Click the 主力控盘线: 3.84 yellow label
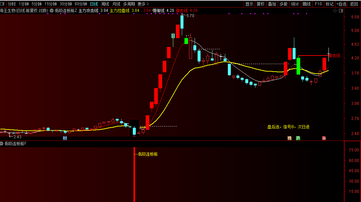Screen dimensions: 361x202 coord(125,11)
